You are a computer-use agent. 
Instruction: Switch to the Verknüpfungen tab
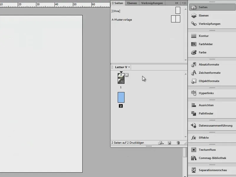[152, 3]
